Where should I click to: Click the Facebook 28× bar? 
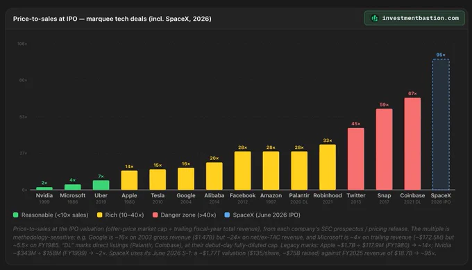coord(242,170)
